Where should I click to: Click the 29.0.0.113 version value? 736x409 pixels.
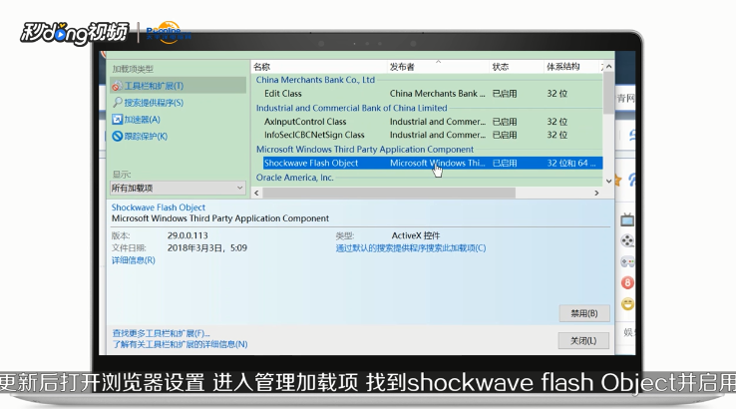pyautogui.click(x=187, y=235)
